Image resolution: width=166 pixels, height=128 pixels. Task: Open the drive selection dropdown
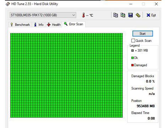(43, 15)
